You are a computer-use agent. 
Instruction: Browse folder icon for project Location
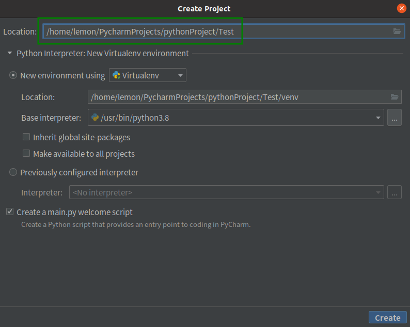click(x=397, y=31)
